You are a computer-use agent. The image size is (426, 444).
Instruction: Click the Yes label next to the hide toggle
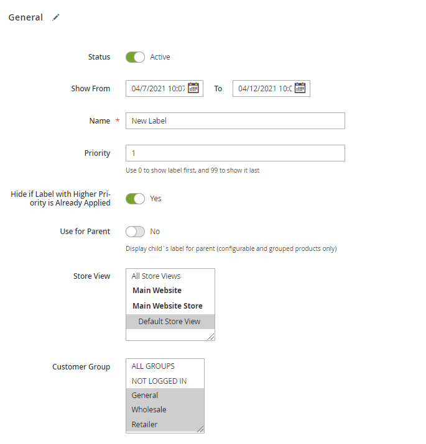155,199
